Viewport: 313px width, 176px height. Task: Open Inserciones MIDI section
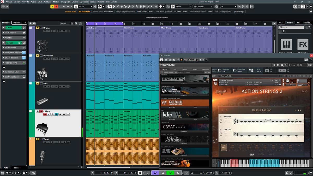pos(14,72)
